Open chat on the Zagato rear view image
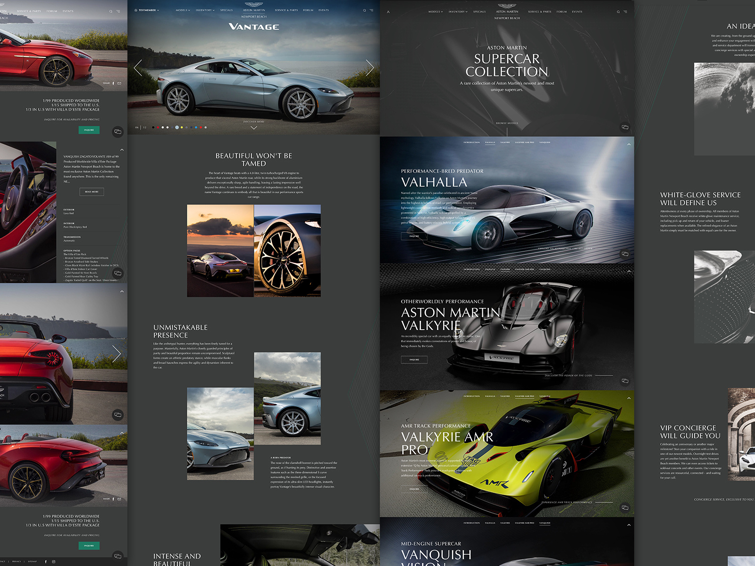Image resolution: width=755 pixels, height=566 pixels. click(x=118, y=415)
